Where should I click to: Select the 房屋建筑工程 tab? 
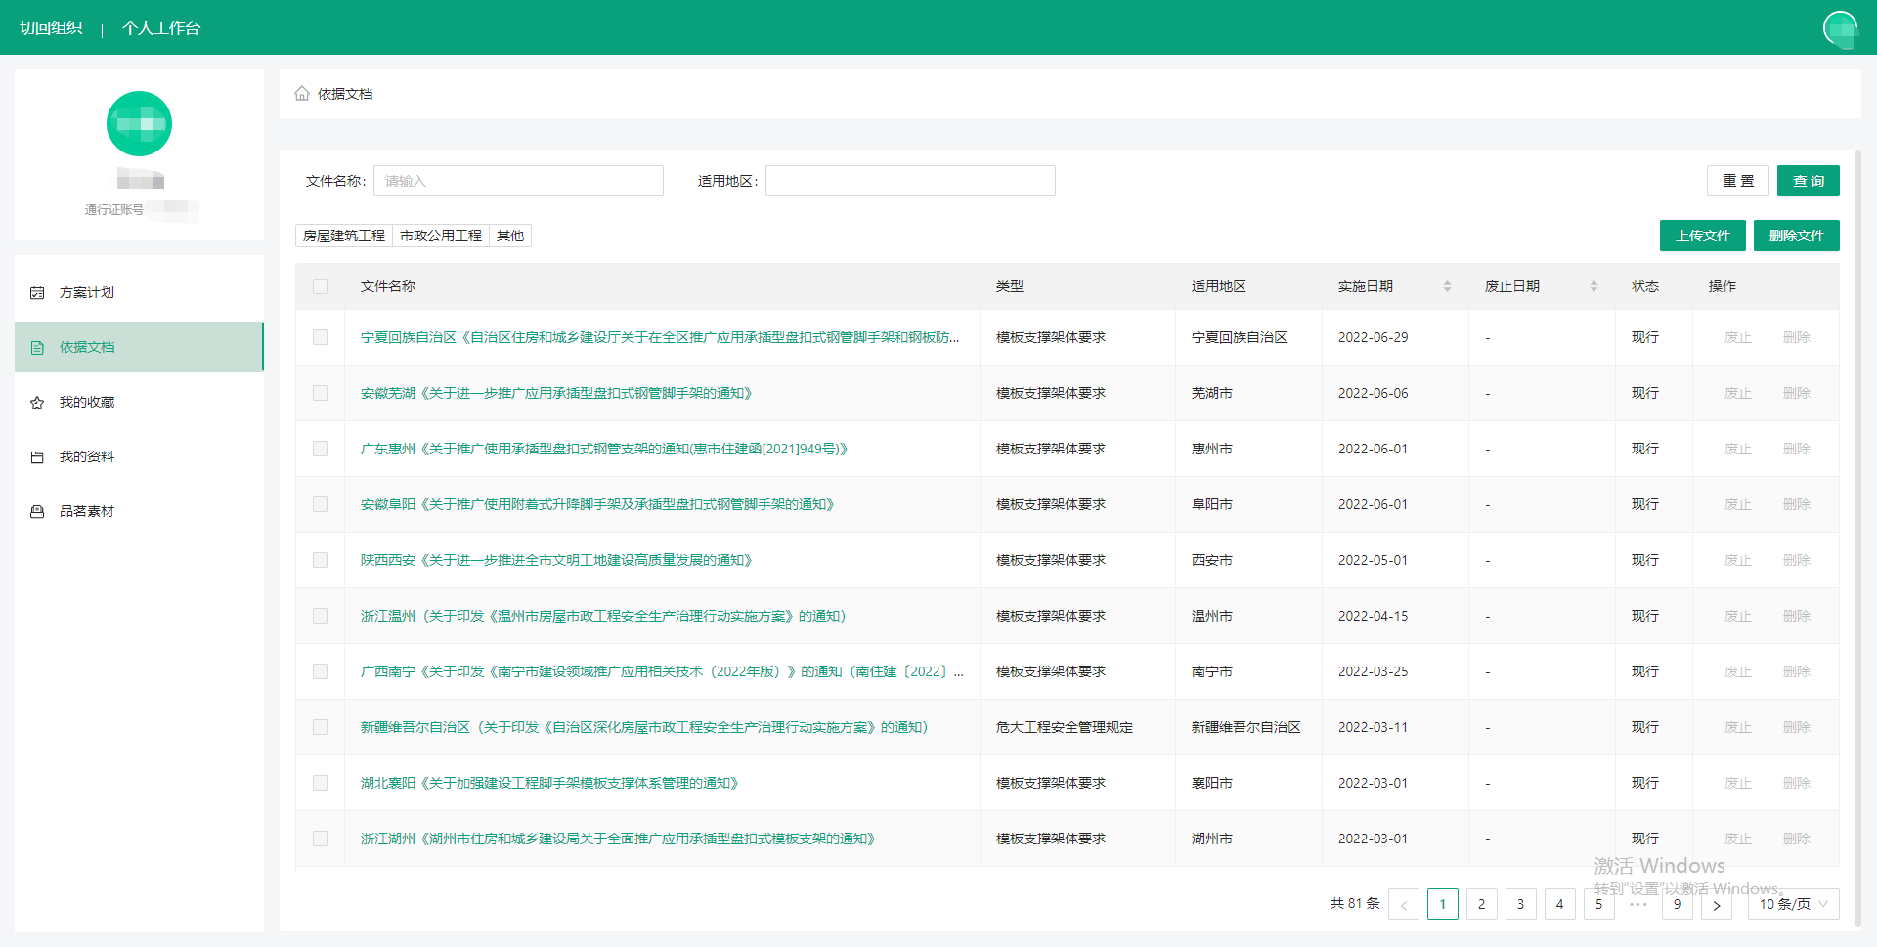click(344, 236)
